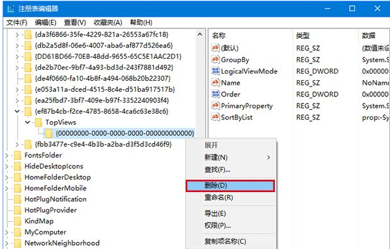Collapse the TopViews key

28,122
